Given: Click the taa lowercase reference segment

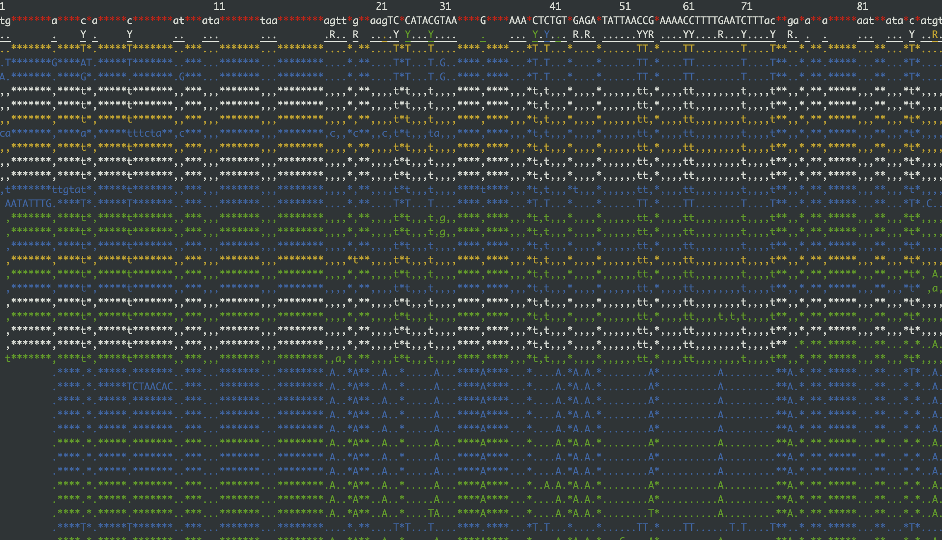Looking at the screenshot, I should click(x=269, y=21).
